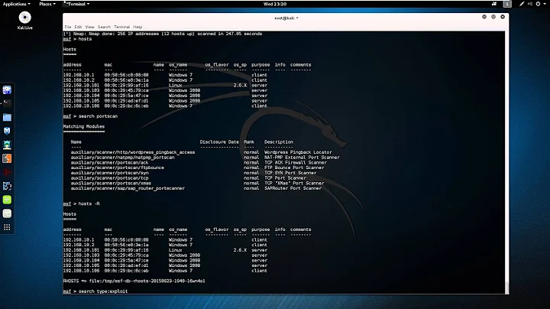Click the volume speaker icon in top bar

[529, 4]
